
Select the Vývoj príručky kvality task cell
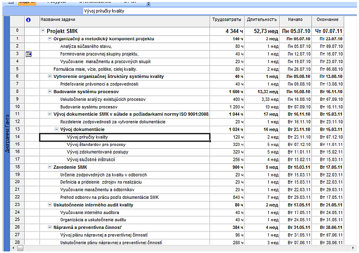(x=125, y=137)
